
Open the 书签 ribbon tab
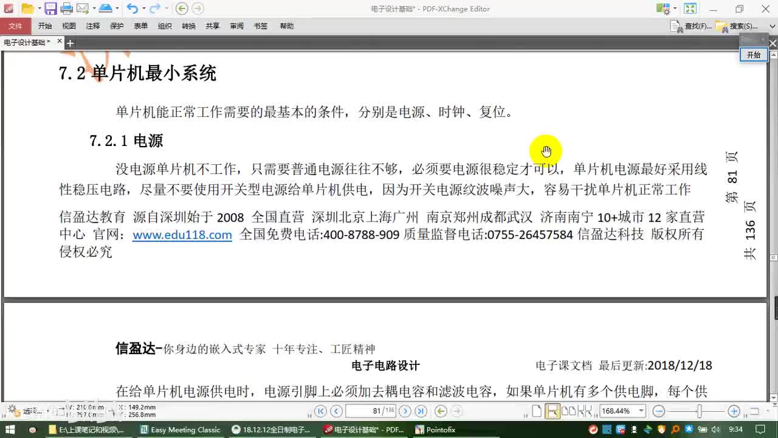coord(261,26)
